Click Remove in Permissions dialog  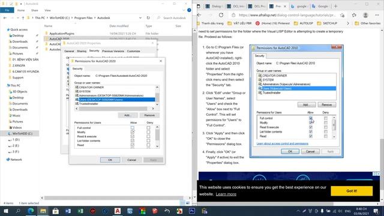click(x=149, y=115)
